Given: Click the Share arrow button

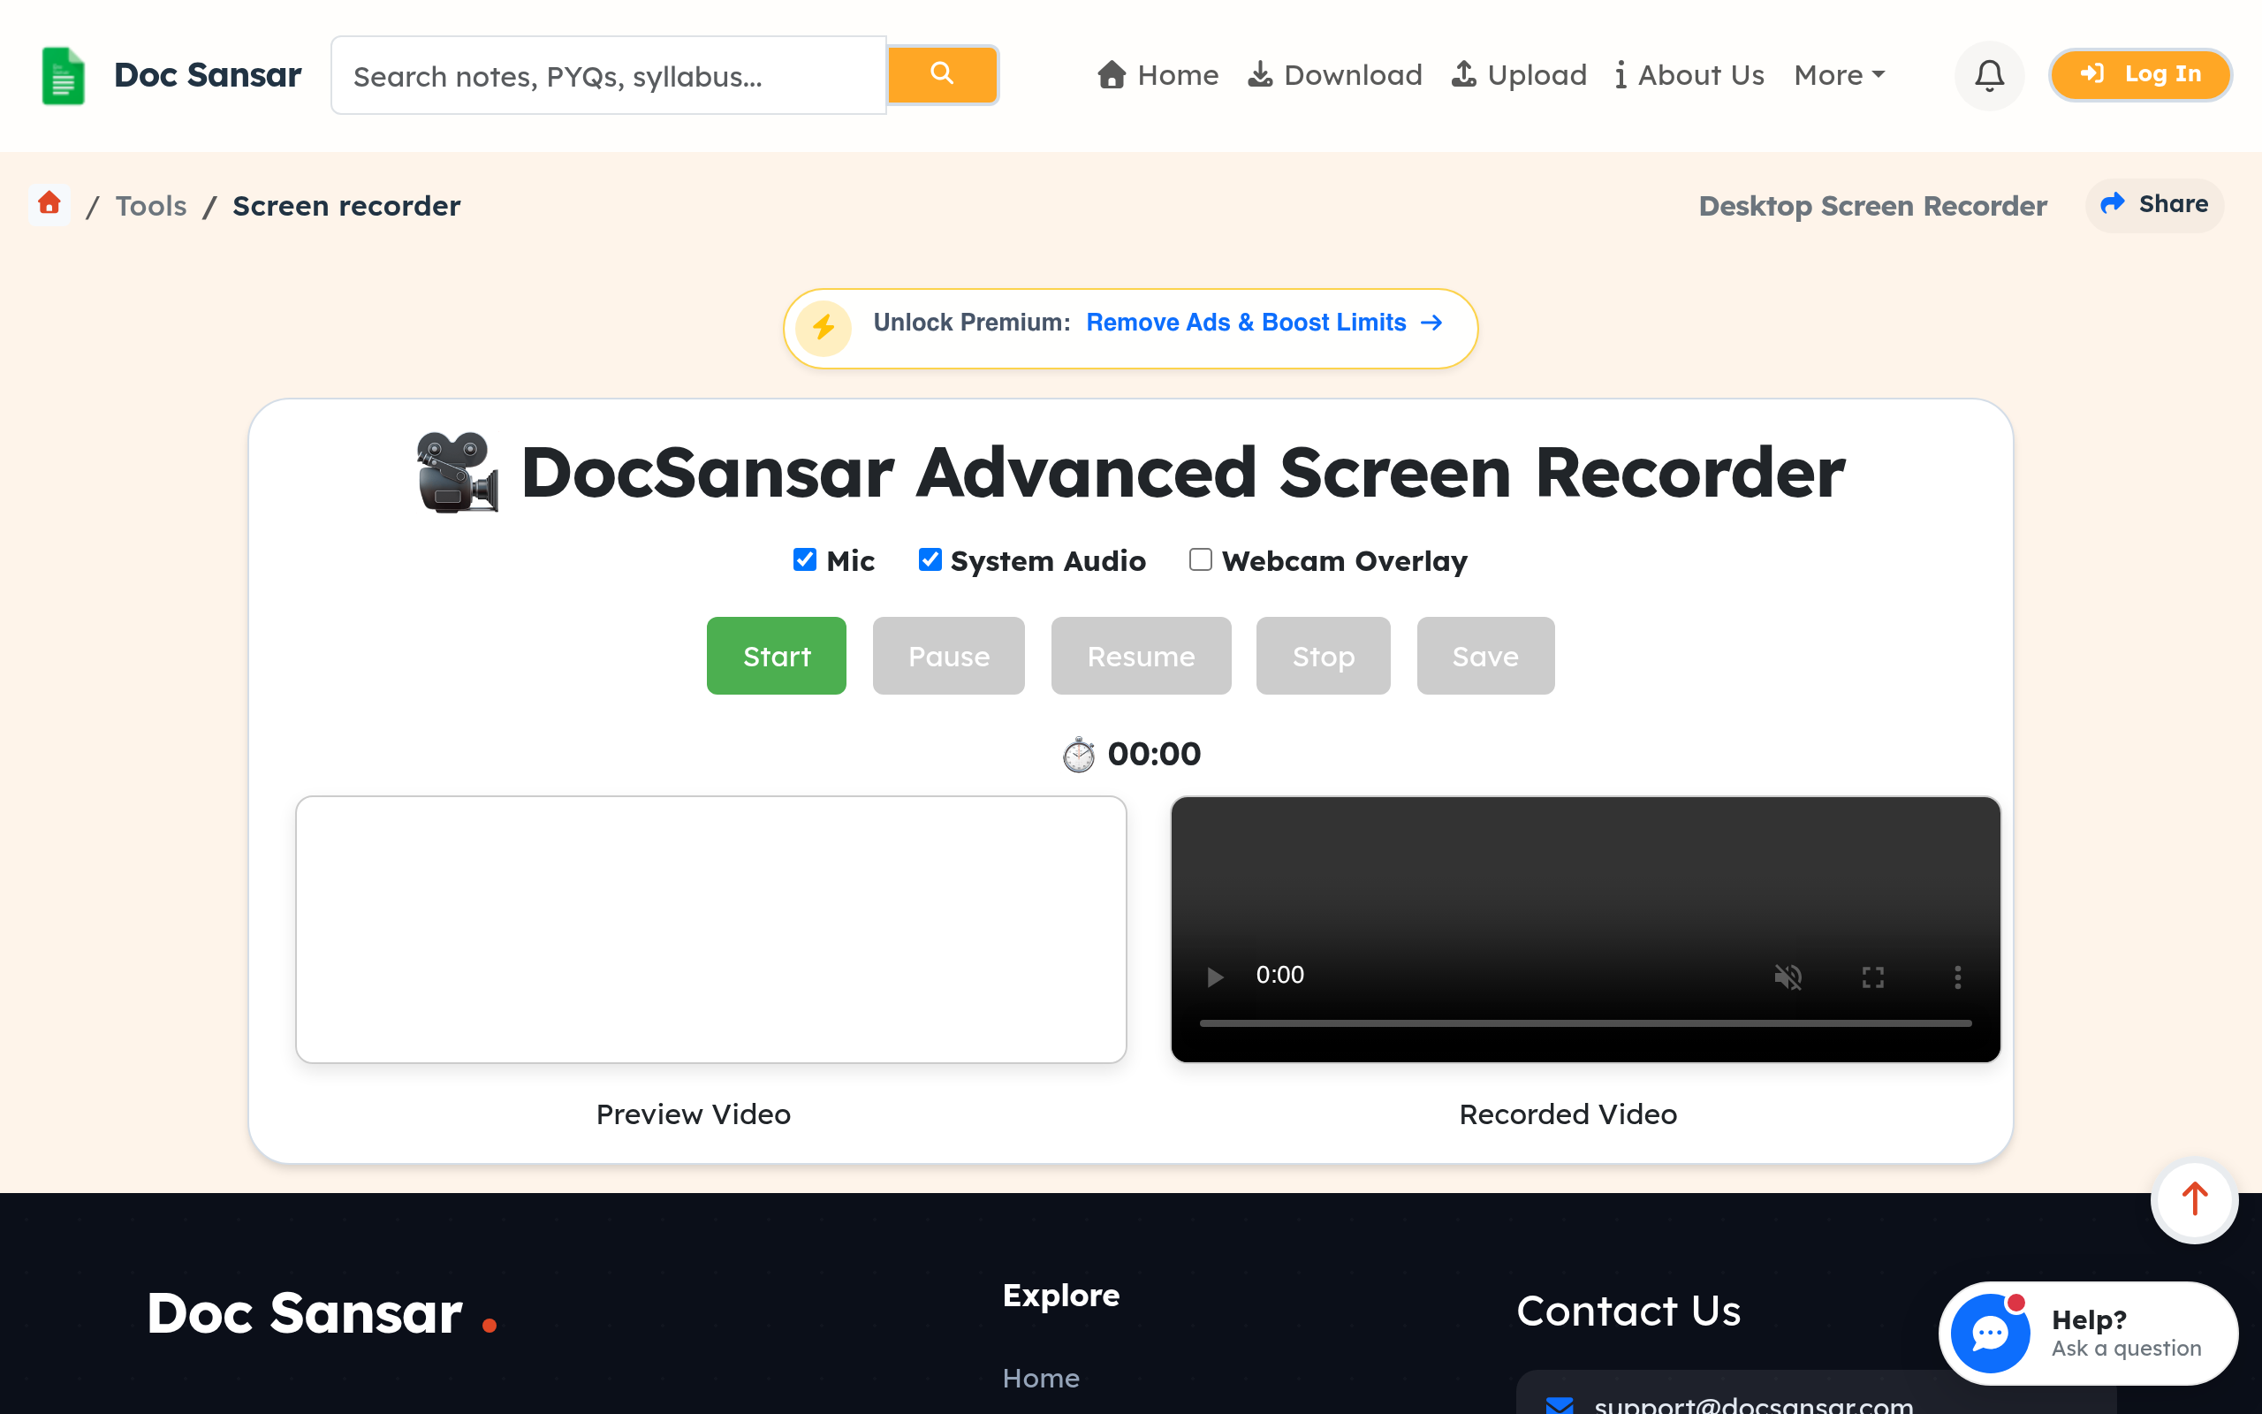Looking at the screenshot, I should tap(2154, 205).
